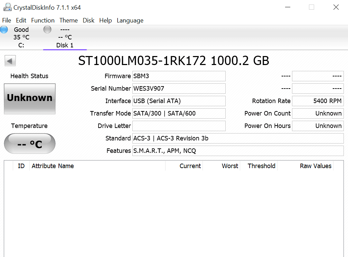Click the Worst column header
This screenshot has width=348, height=257.
point(221,166)
